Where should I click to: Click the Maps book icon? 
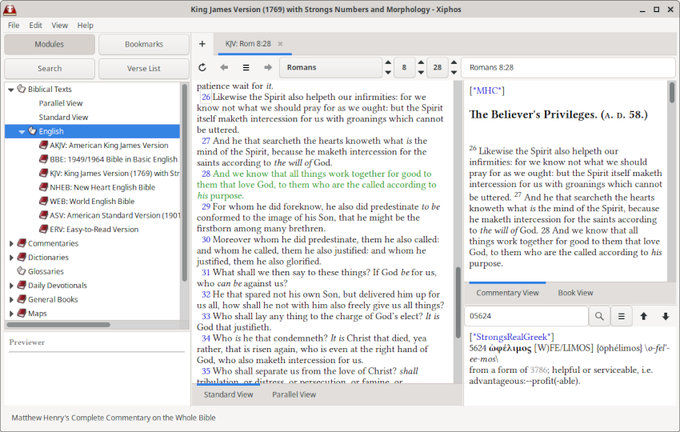22,313
